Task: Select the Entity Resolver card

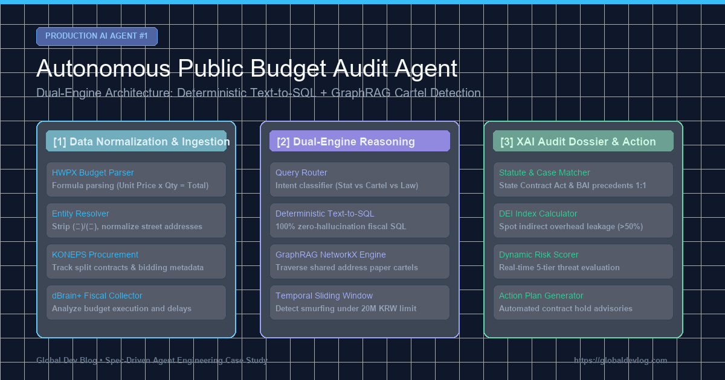Action: (136, 220)
